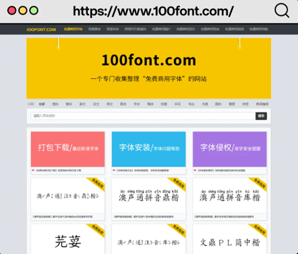Screen dimensions: 298x254
Task: Open caption below 澳声通注音鼎楷 card in the second row
Action: point(62,217)
